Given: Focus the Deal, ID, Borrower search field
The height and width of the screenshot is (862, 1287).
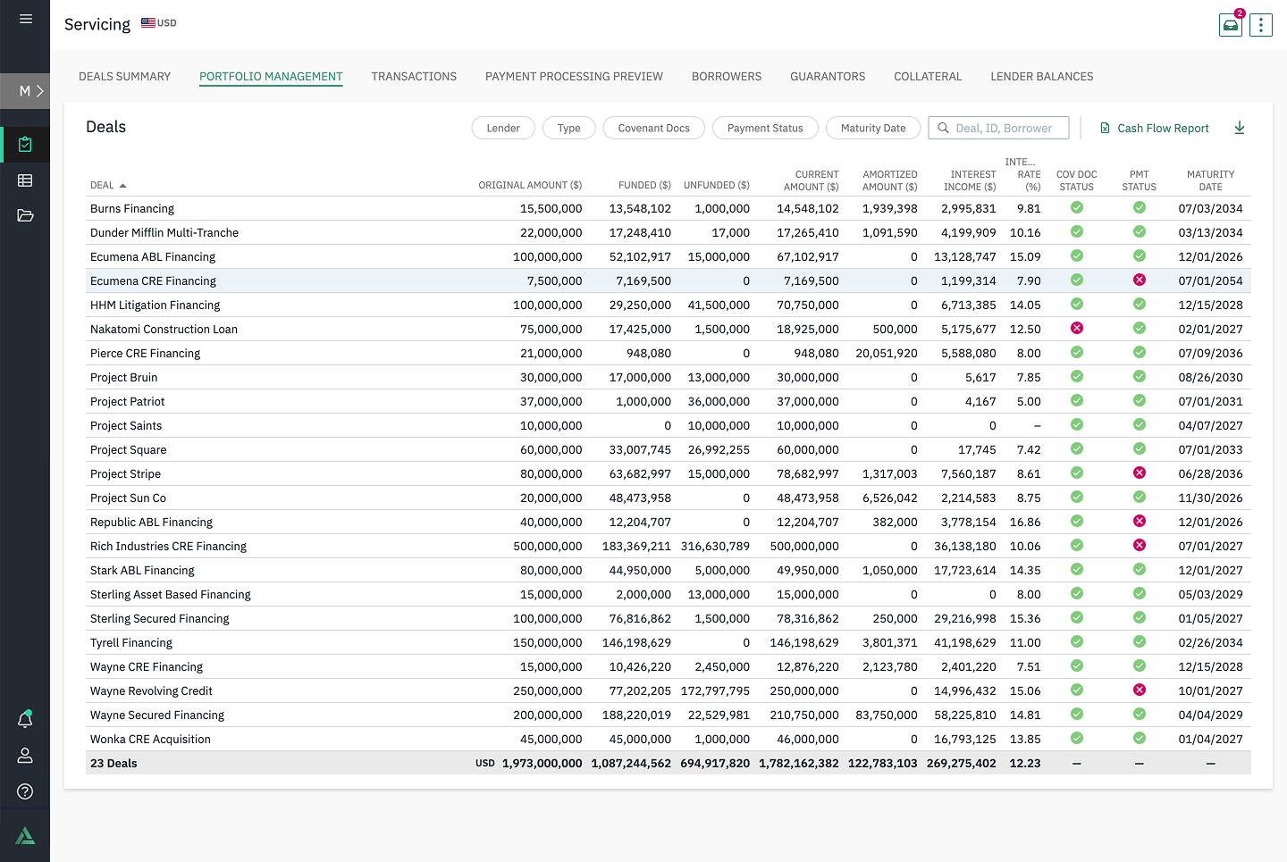Looking at the screenshot, I should [998, 128].
